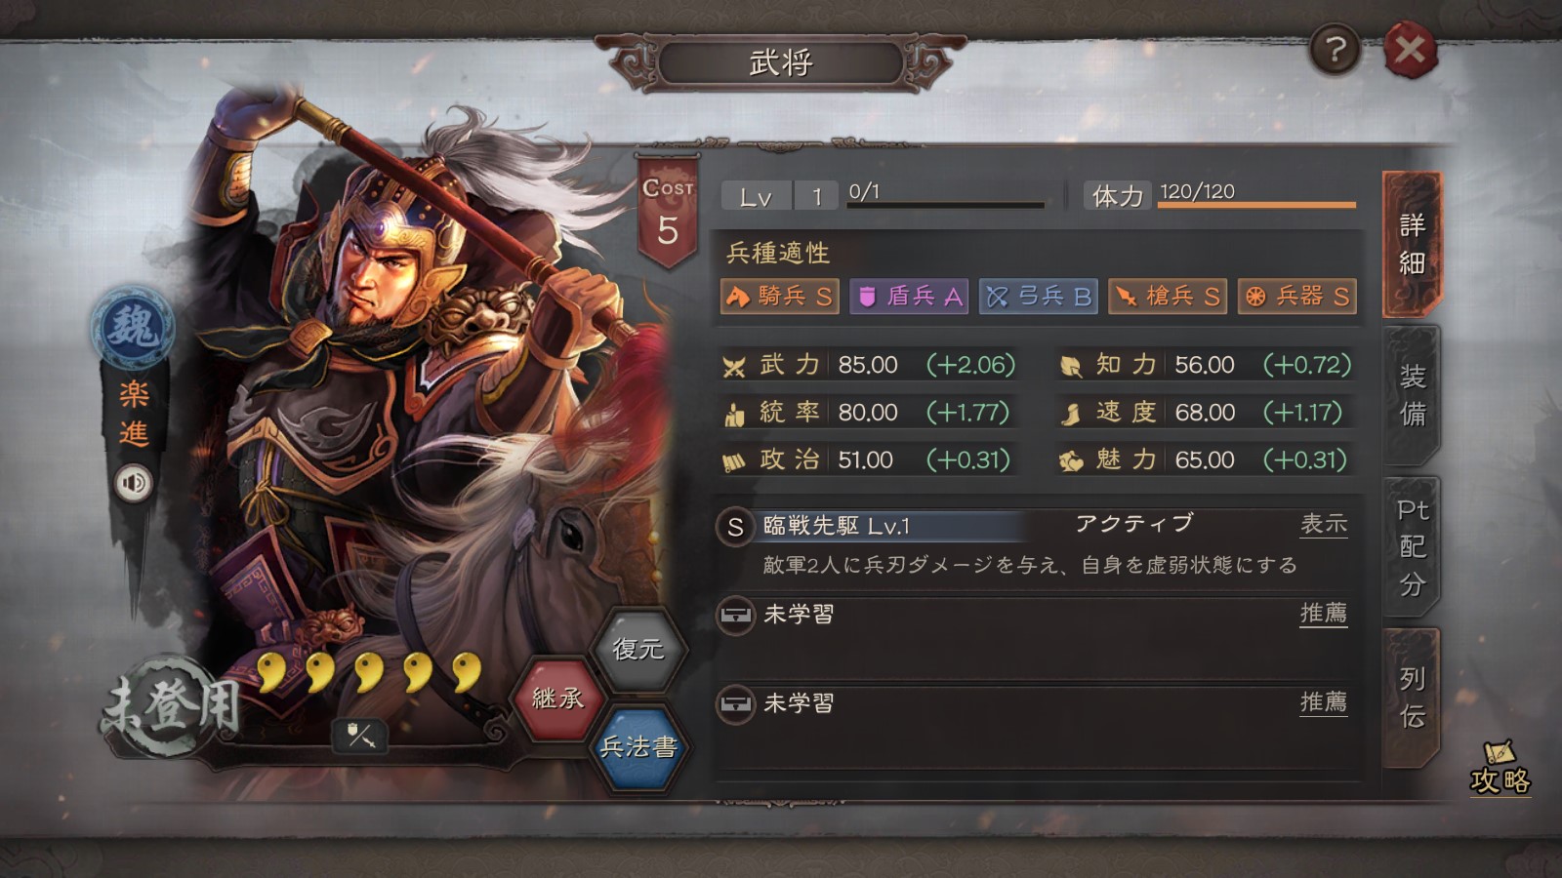Switch to the 詳細 details tab

tap(1412, 244)
